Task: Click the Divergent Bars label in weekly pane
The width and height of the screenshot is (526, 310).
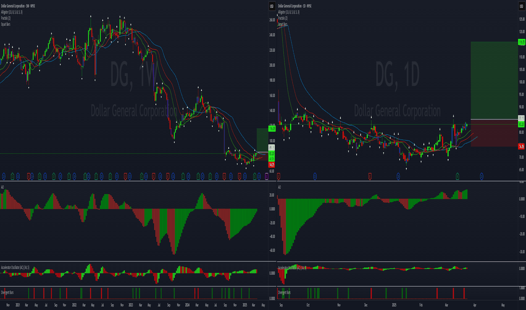Action: click(x=7, y=293)
